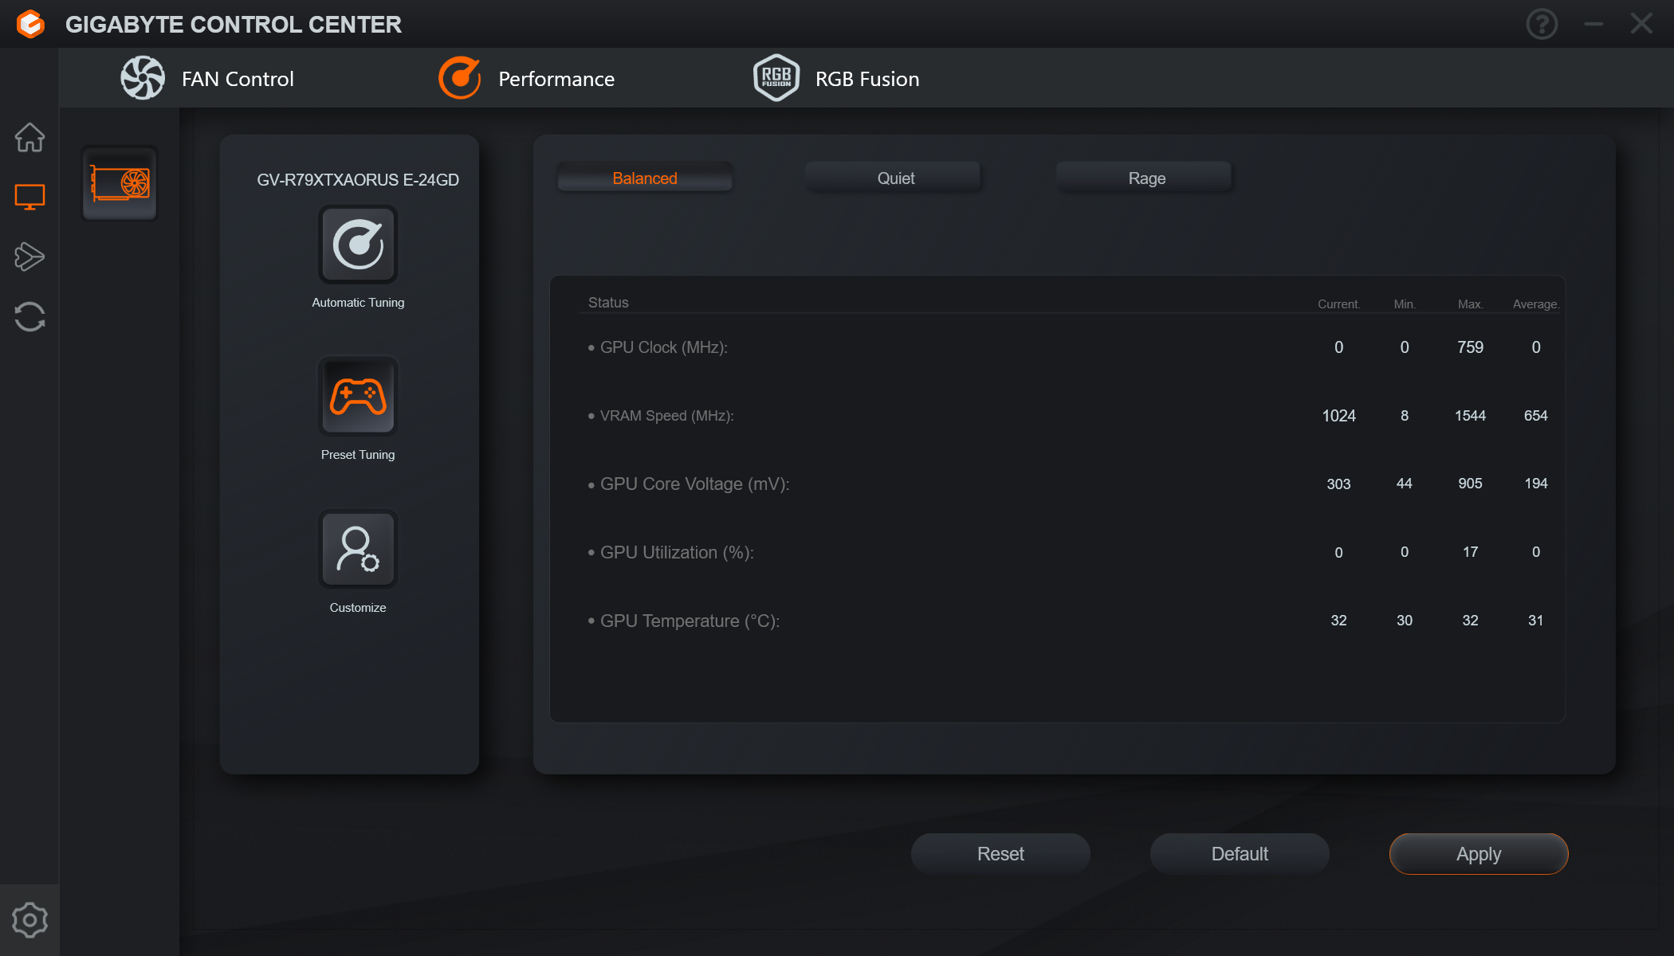Image resolution: width=1674 pixels, height=956 pixels.
Task: Open the help question mark icon
Action: (1542, 24)
